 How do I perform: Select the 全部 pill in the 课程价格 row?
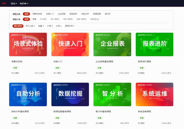pos(26,19)
